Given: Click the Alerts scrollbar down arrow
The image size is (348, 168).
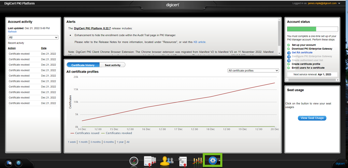Looking at the screenshot, I should click(279, 53).
